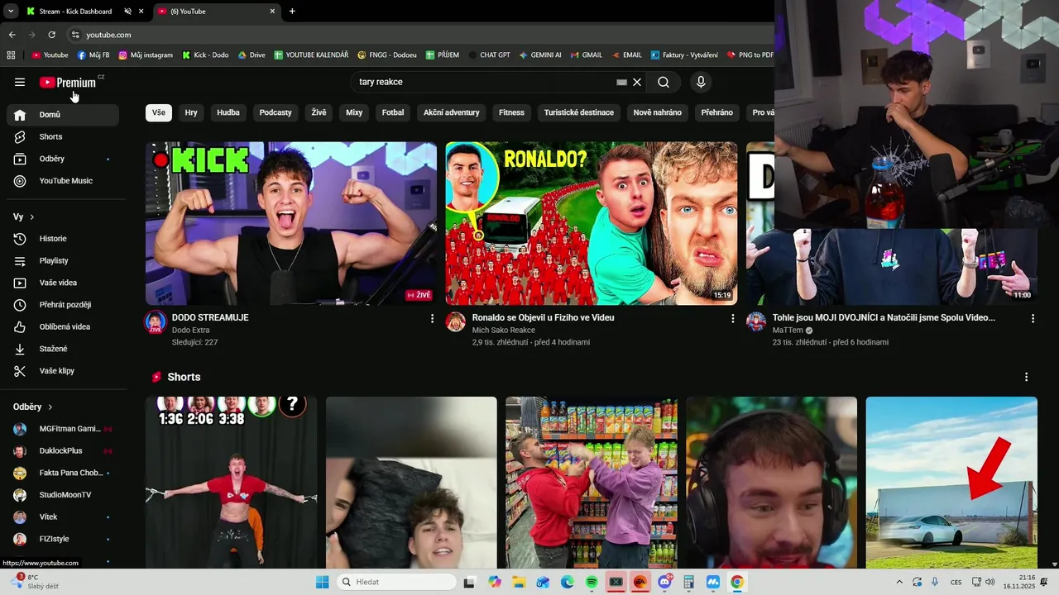
Task: Open YouTube Music in sidebar
Action: click(x=63, y=181)
